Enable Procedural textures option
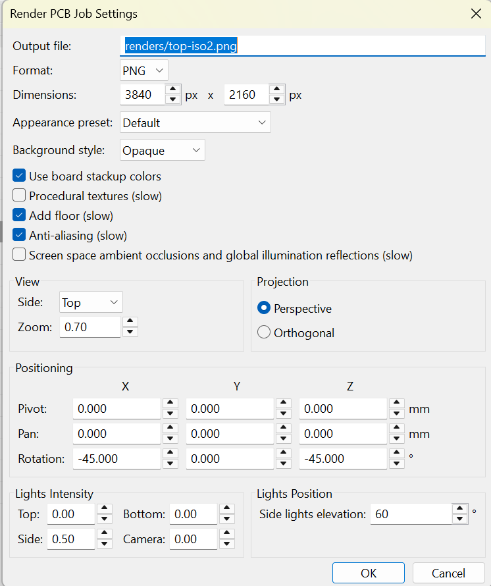Image resolution: width=491 pixels, height=586 pixels. click(x=19, y=196)
